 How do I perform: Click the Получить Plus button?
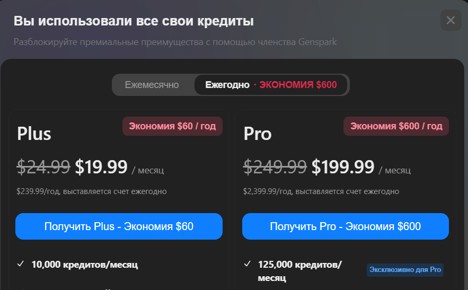point(119,226)
